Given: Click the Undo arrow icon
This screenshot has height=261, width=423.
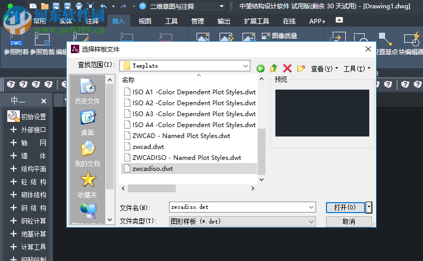Looking at the screenshot, I should pyautogui.click(x=103, y=6).
